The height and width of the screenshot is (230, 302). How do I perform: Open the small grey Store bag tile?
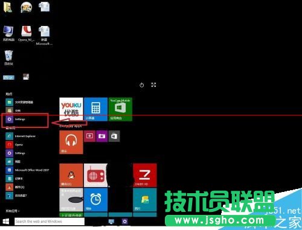(114, 136)
